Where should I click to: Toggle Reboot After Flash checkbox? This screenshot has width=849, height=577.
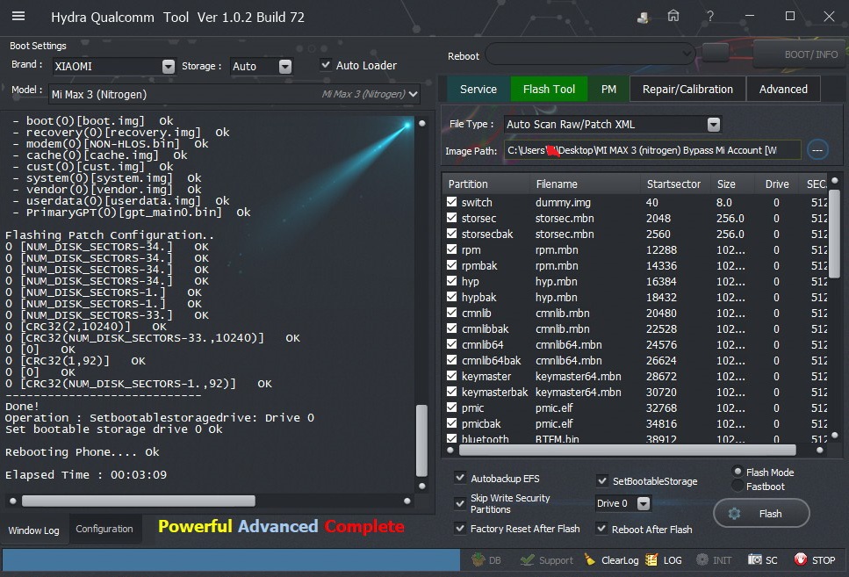(601, 528)
